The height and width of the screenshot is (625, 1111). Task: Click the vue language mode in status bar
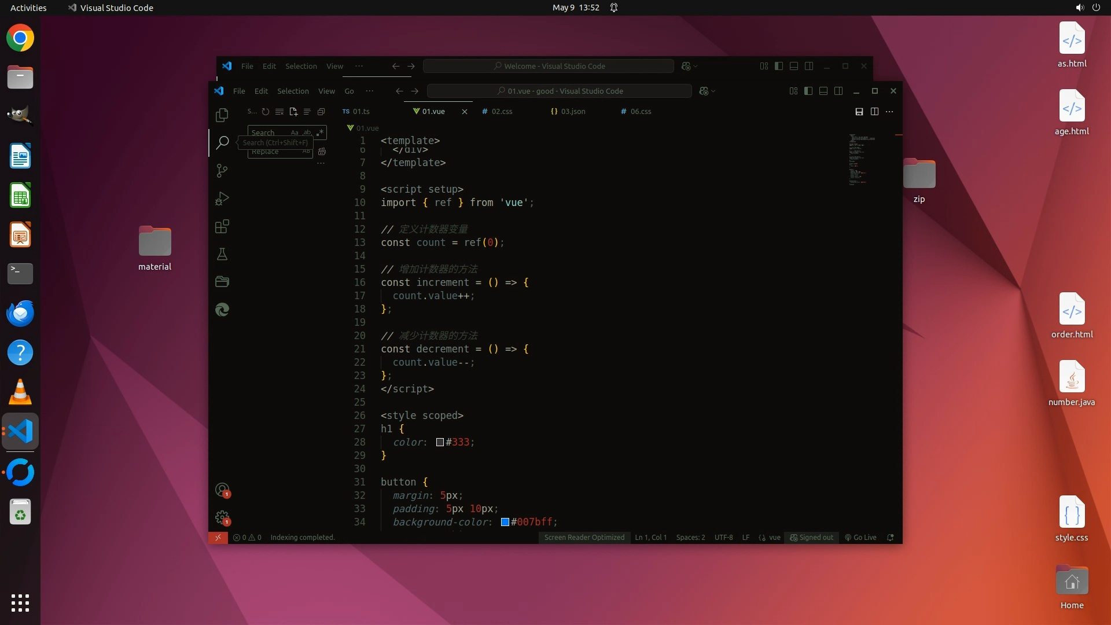click(x=774, y=538)
